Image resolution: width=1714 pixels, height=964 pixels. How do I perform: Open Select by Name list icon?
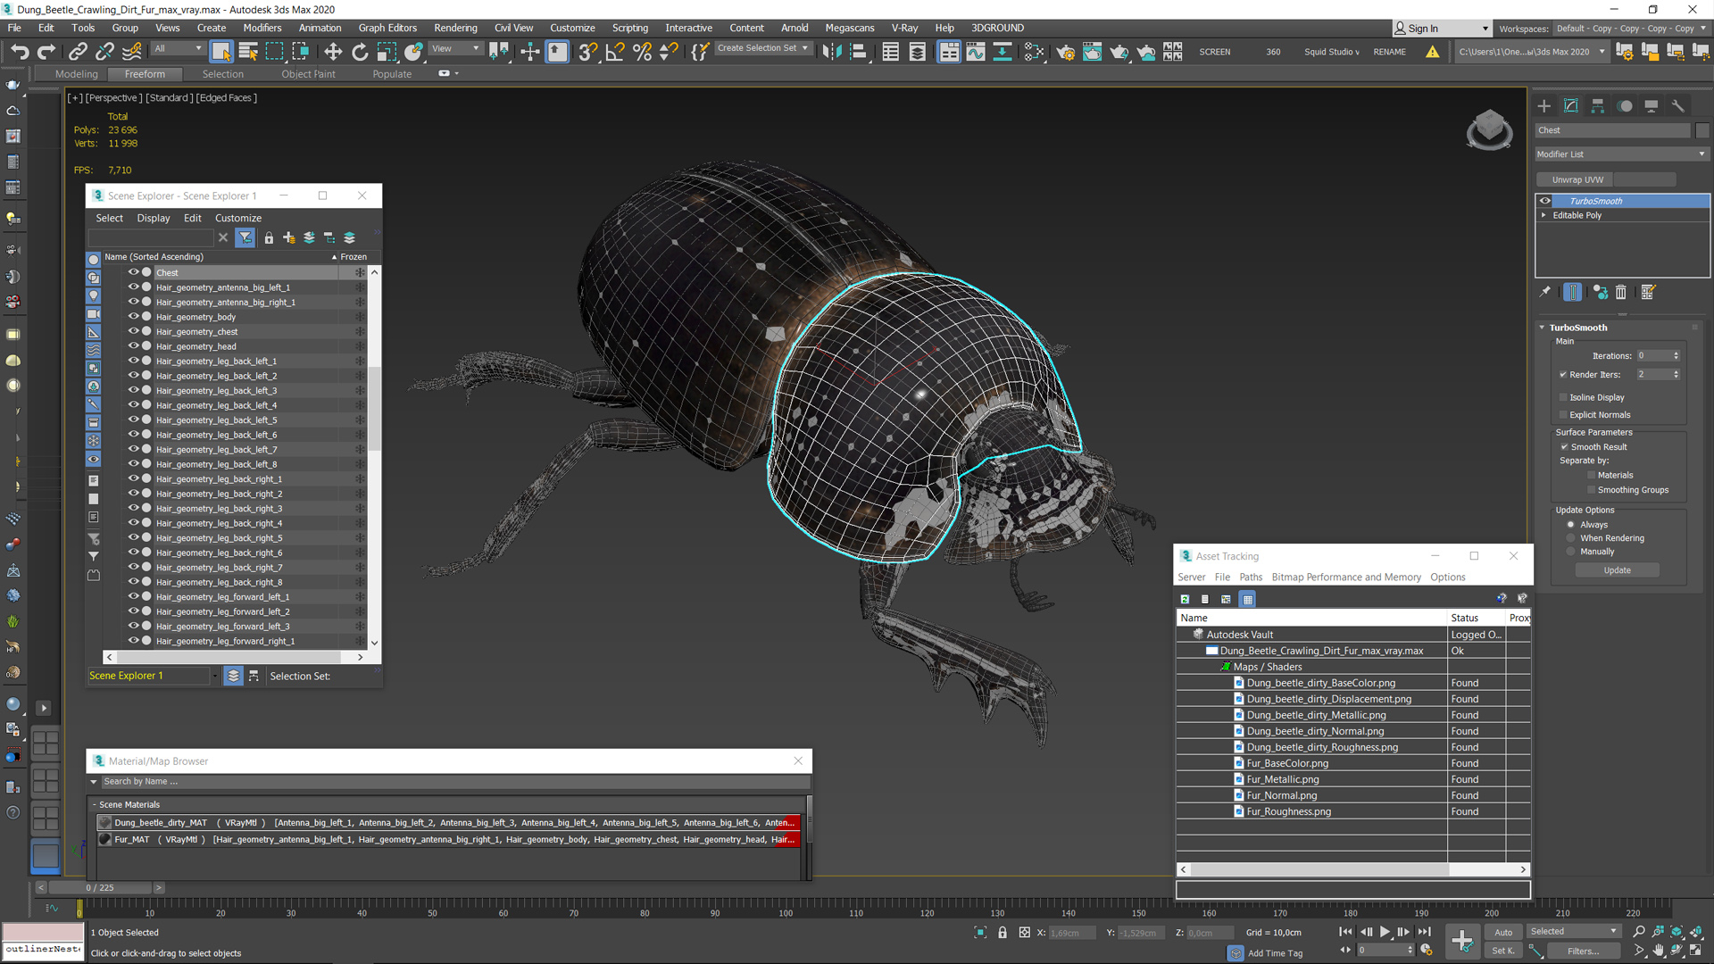(248, 52)
